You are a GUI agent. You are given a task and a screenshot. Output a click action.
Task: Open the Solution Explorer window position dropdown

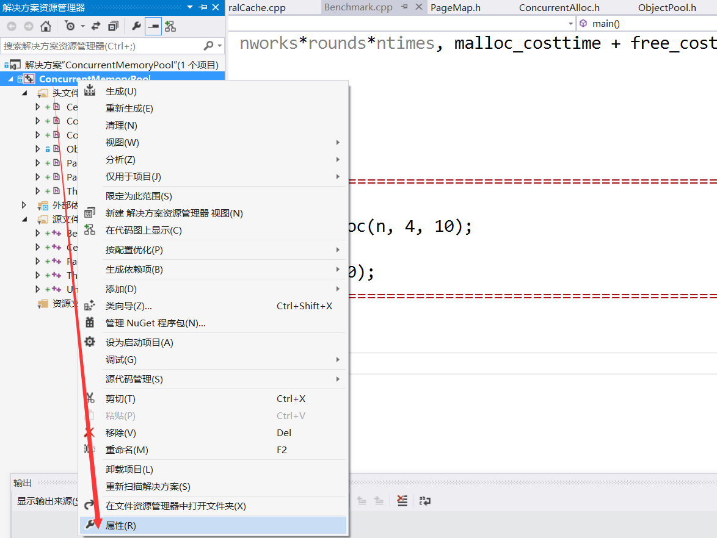pyautogui.click(x=190, y=7)
